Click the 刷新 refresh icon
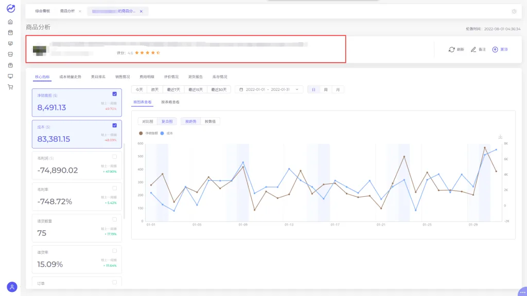The image size is (527, 296). click(x=452, y=49)
